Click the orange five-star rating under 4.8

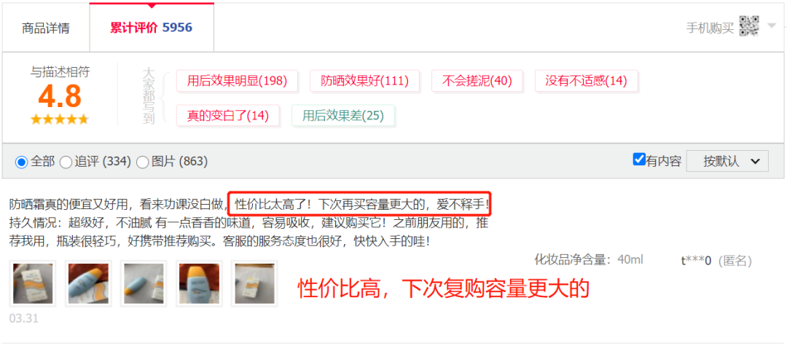click(59, 119)
